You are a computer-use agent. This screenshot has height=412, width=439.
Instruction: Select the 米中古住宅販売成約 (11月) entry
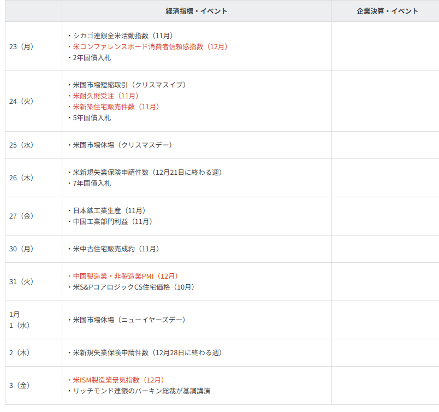[116, 249]
